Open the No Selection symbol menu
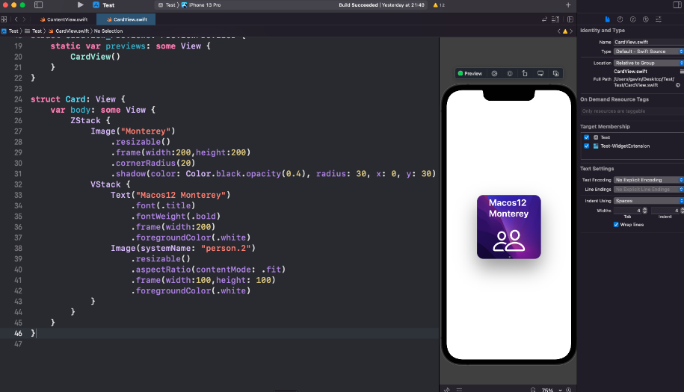Screen dimensions: 684x392 pyautogui.click(x=108, y=31)
